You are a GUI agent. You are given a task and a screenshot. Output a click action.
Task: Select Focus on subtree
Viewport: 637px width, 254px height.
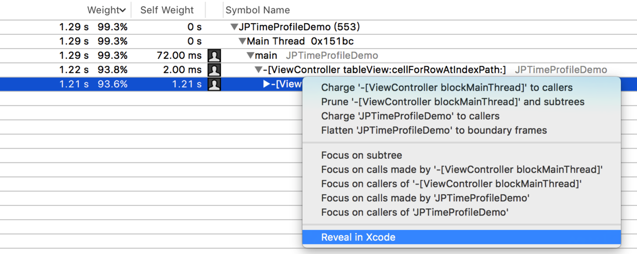pos(361,155)
